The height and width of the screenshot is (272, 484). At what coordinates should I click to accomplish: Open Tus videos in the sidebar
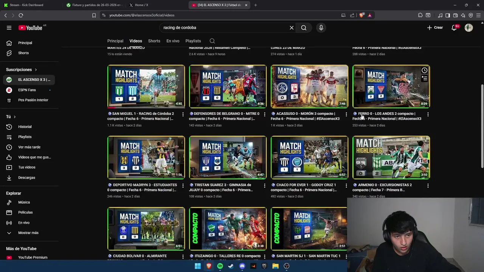tap(29, 167)
